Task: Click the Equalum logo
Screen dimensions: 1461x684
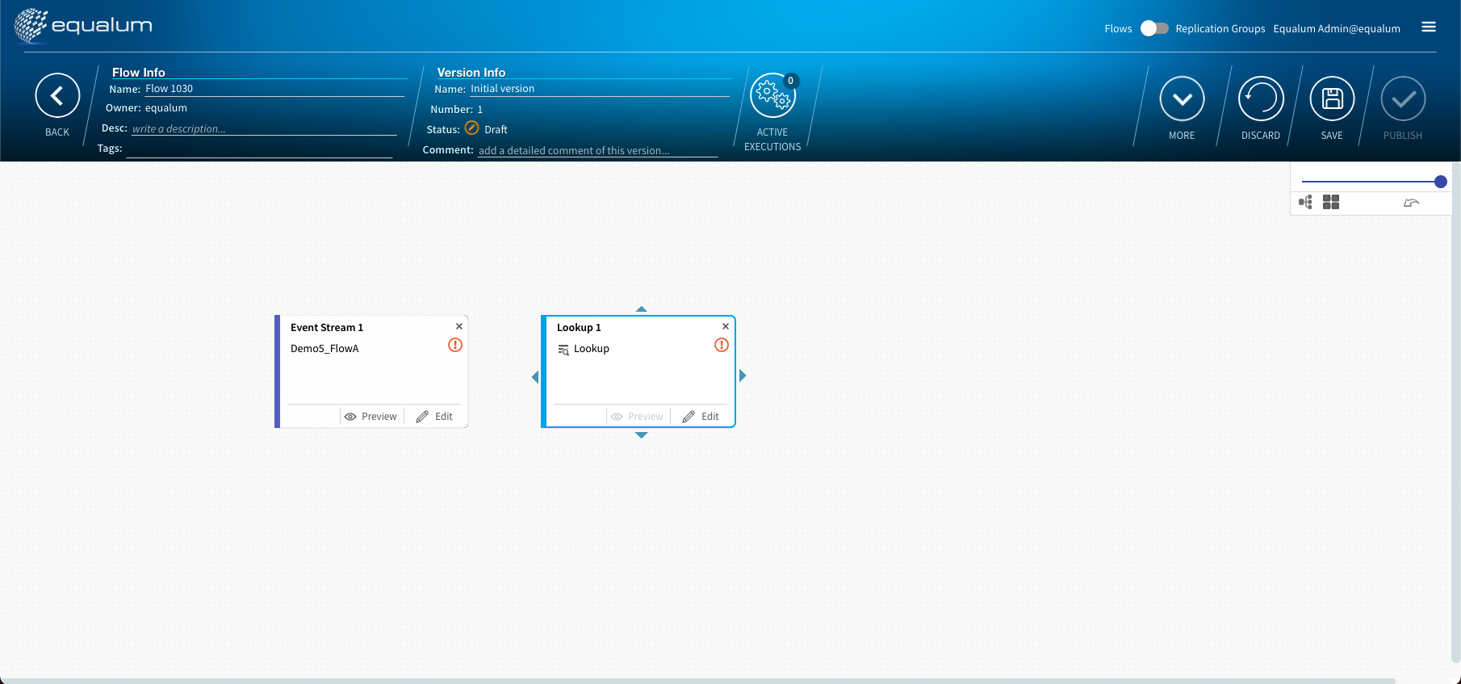Action: pyautogui.click(x=83, y=25)
